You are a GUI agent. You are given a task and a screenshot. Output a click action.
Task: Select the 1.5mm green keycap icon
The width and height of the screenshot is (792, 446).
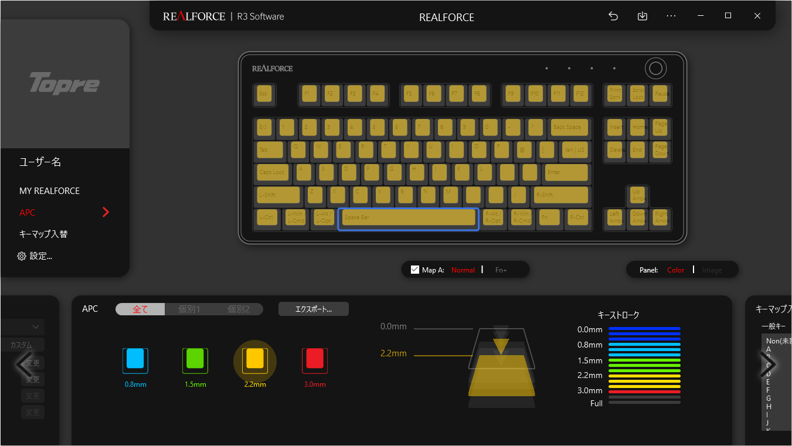point(195,360)
